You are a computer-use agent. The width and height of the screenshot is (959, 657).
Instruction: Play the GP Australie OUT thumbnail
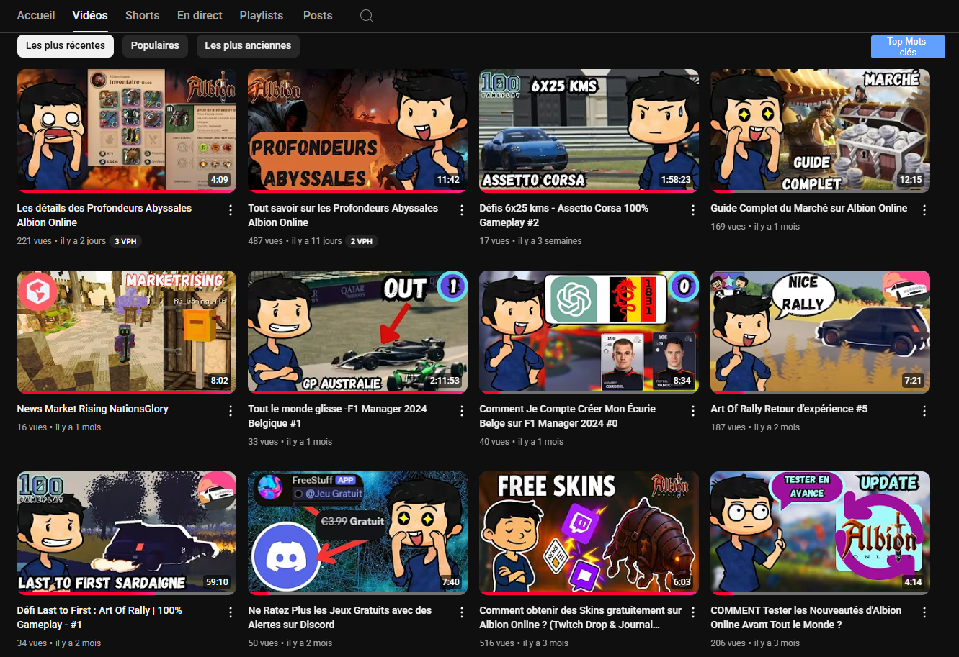357,332
